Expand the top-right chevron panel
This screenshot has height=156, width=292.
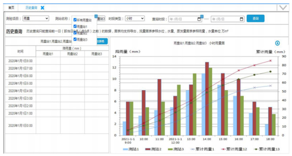(282, 7)
